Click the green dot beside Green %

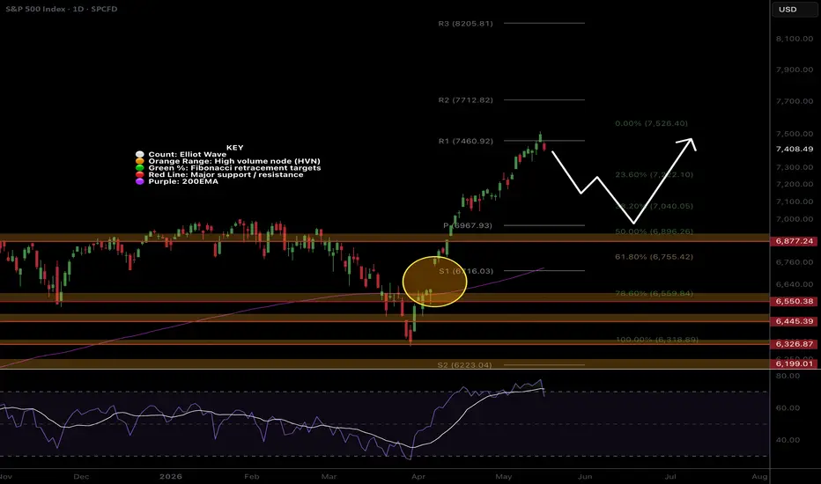pos(140,168)
